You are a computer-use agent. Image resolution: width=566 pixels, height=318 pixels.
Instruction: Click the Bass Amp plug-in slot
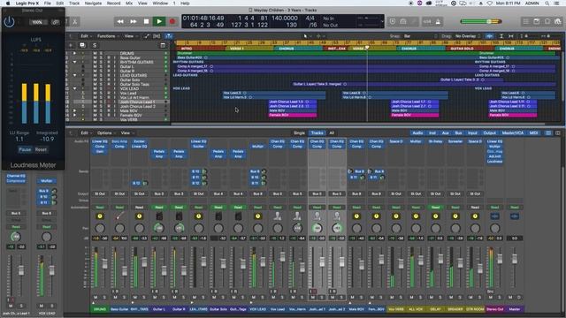point(120,141)
